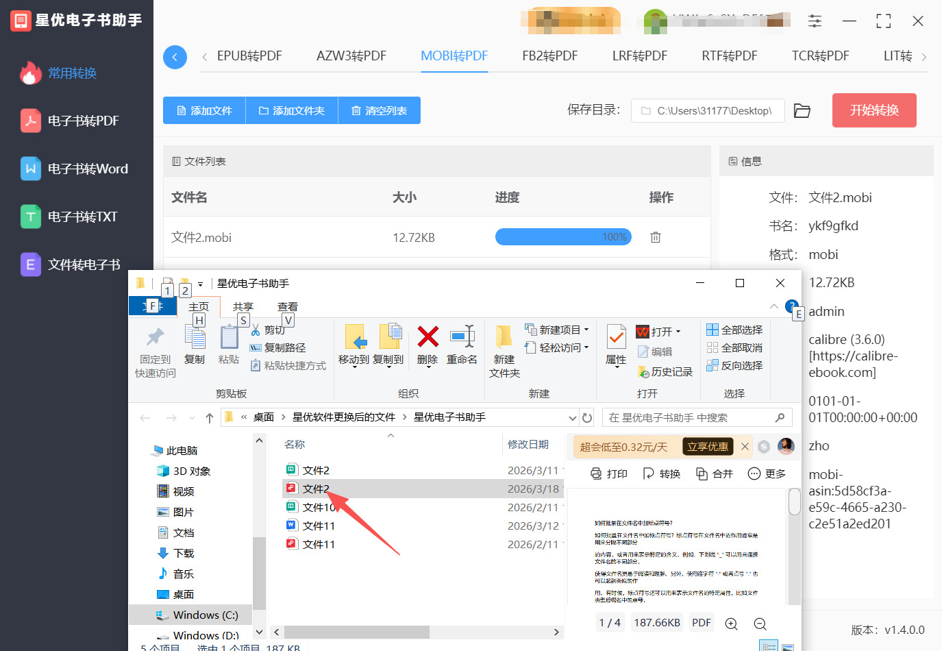The width and height of the screenshot is (942, 651).
Task: Click the red 删除 X in Explorer ribbon
Action: (x=427, y=337)
